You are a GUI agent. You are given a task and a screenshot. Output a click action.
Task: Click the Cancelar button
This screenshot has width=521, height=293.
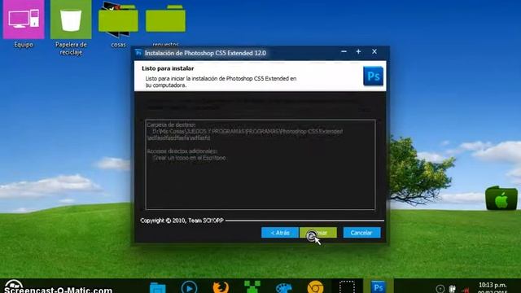click(x=361, y=233)
